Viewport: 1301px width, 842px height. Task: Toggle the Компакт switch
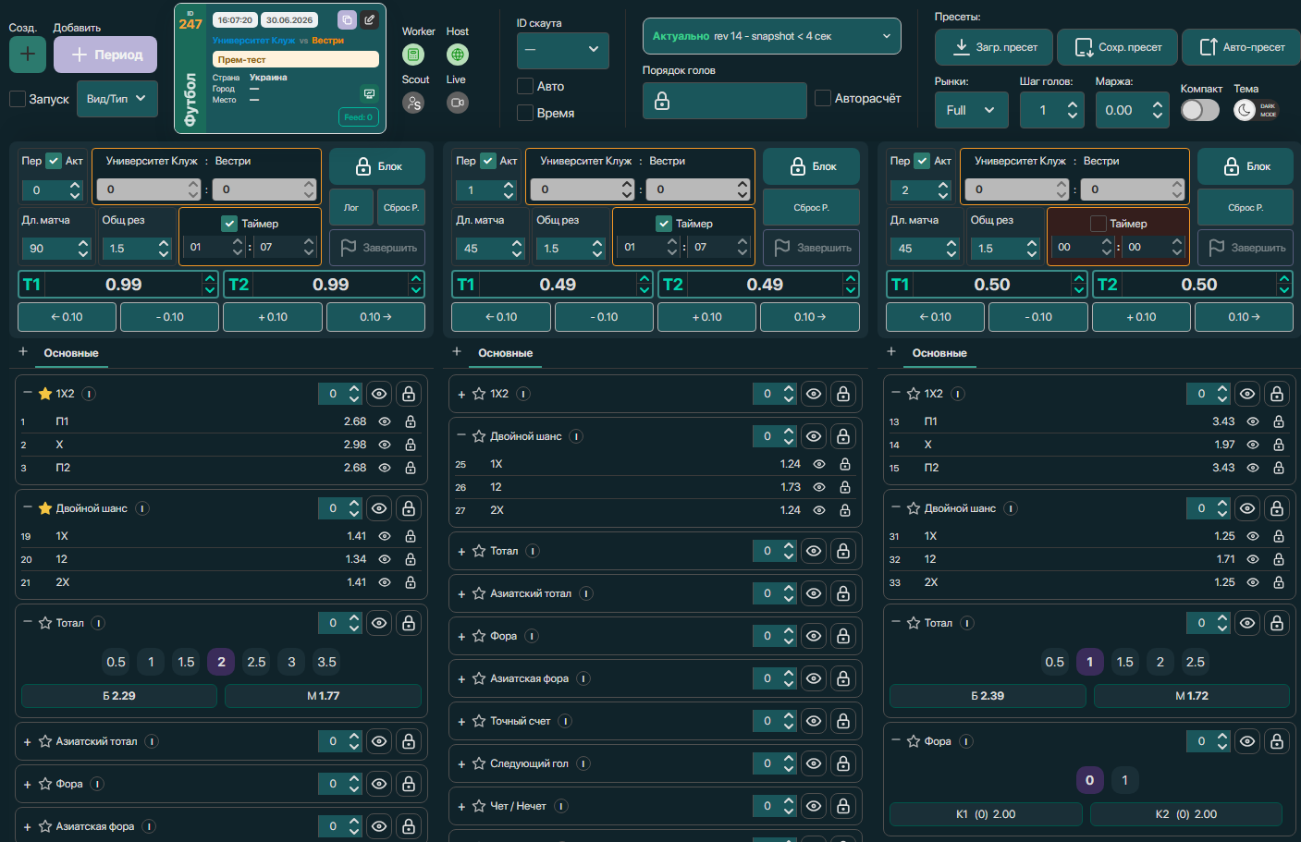[x=1200, y=110]
